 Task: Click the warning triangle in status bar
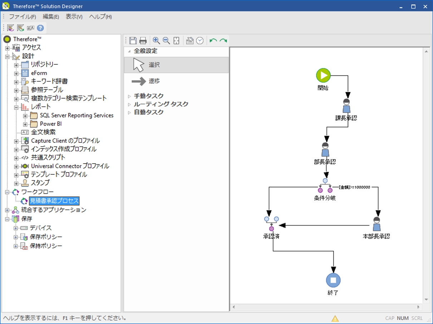point(335,318)
